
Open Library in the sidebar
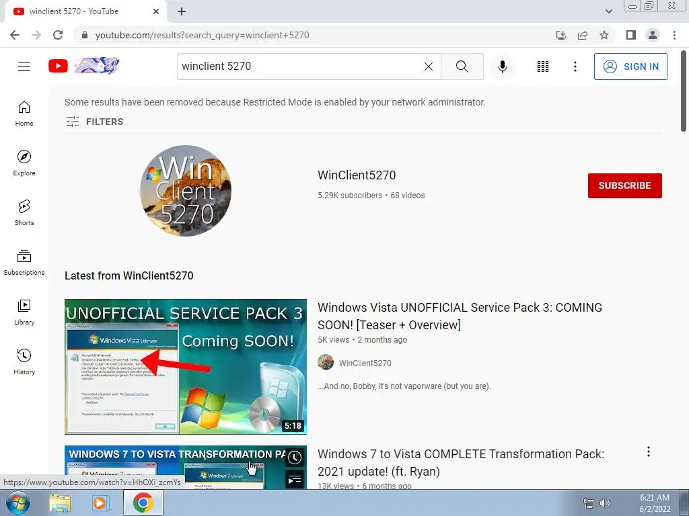(24, 312)
